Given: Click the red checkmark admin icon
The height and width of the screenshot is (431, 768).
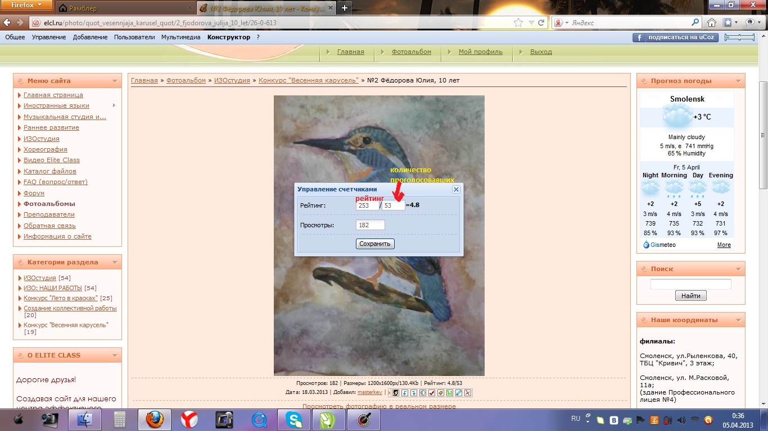Looking at the screenshot, I should (x=432, y=393).
